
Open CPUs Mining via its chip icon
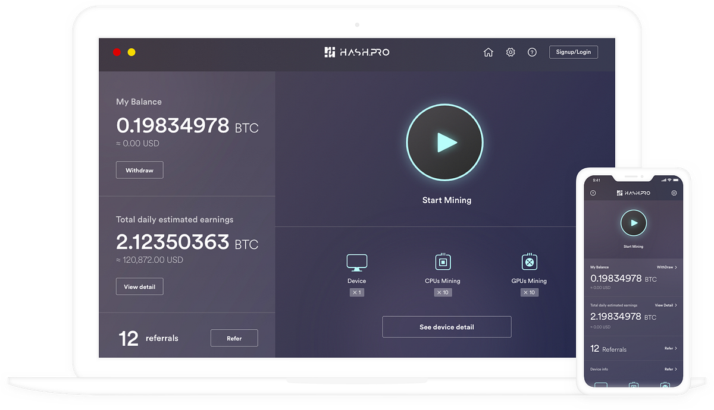click(x=443, y=261)
